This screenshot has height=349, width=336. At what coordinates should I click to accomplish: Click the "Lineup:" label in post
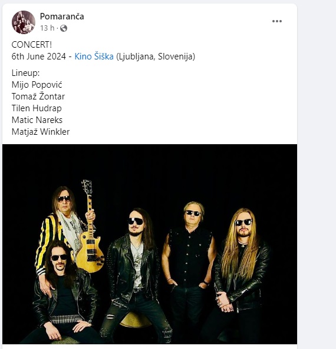click(25, 73)
